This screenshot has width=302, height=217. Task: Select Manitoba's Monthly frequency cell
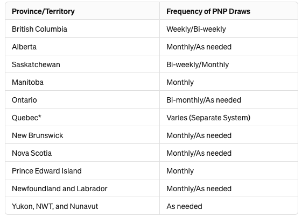[180, 82]
